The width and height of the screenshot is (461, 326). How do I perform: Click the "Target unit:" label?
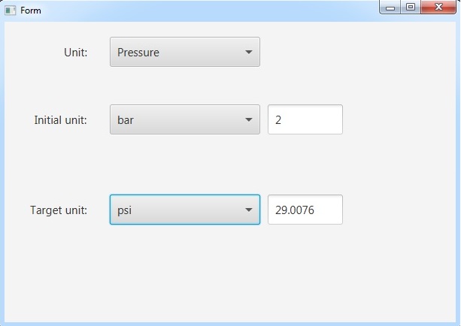point(59,210)
